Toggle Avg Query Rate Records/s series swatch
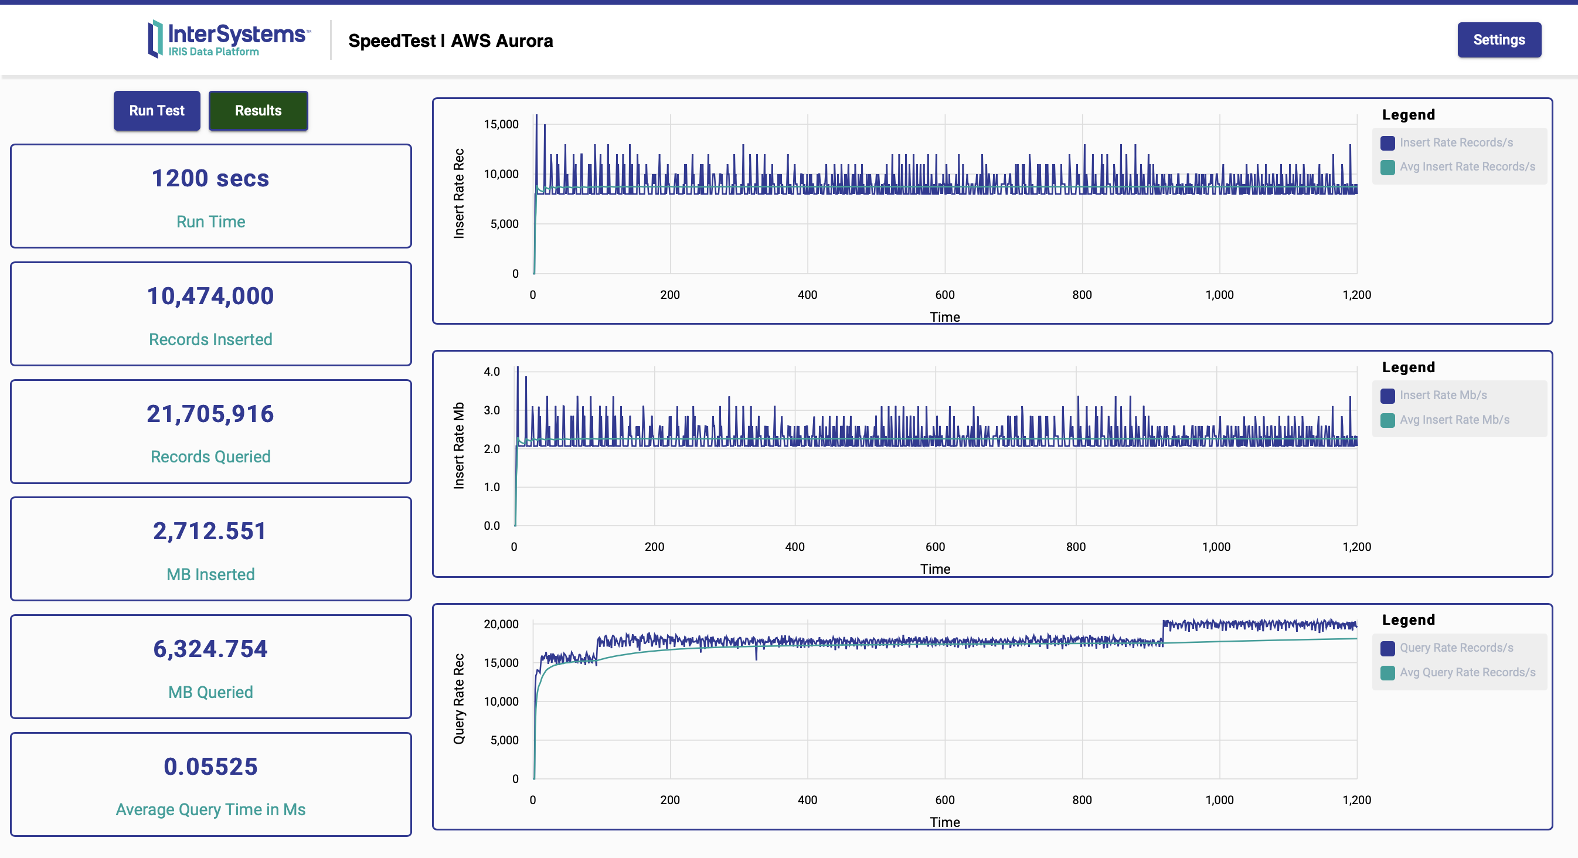1578x858 pixels. [1387, 672]
